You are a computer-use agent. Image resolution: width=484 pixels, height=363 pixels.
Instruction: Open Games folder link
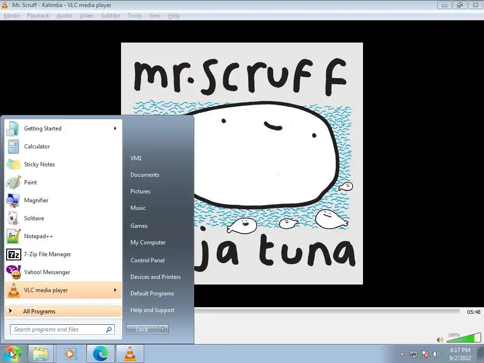click(x=139, y=226)
